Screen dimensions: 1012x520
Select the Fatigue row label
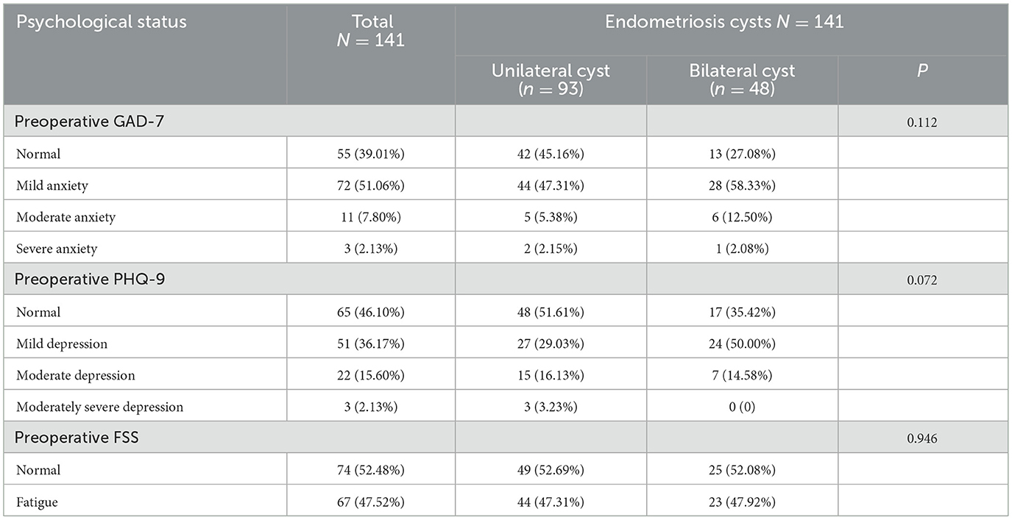pyautogui.click(x=36, y=502)
